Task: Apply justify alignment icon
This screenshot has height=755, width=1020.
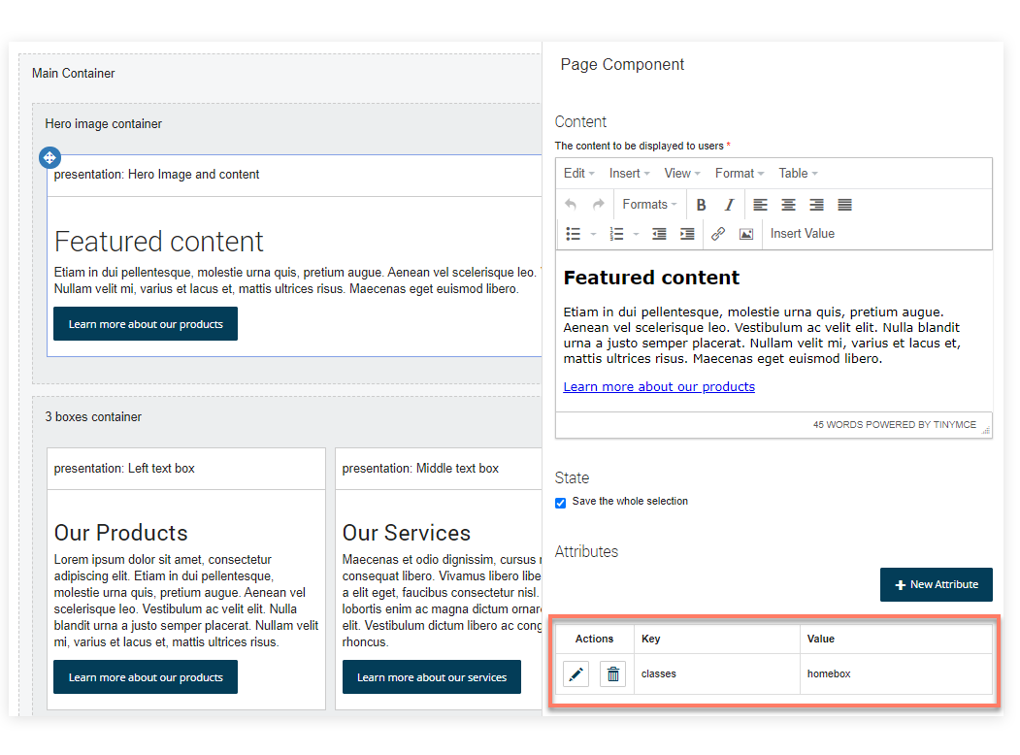Action: click(843, 204)
